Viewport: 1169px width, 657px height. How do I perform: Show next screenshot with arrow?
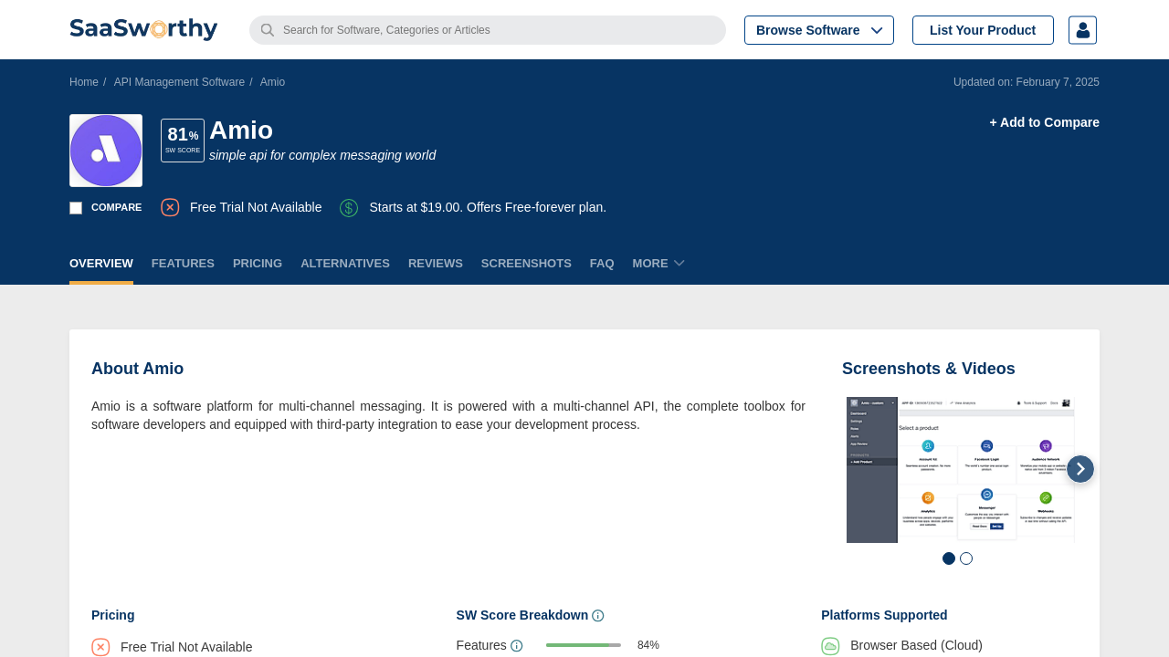pyautogui.click(x=1079, y=469)
